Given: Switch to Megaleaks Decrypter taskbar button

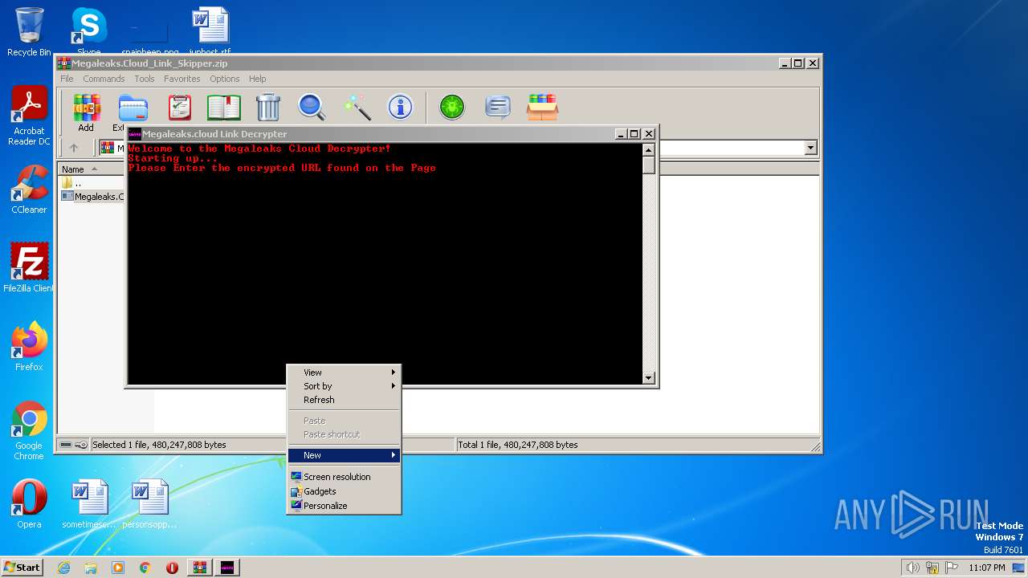Looking at the screenshot, I should click(226, 568).
